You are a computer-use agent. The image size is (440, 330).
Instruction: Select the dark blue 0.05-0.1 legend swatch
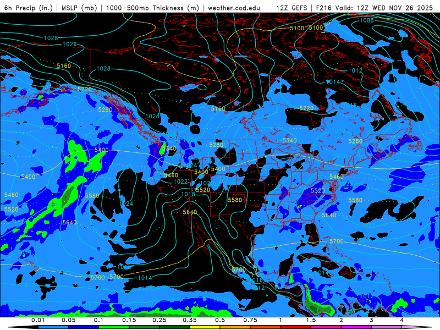click(84, 327)
